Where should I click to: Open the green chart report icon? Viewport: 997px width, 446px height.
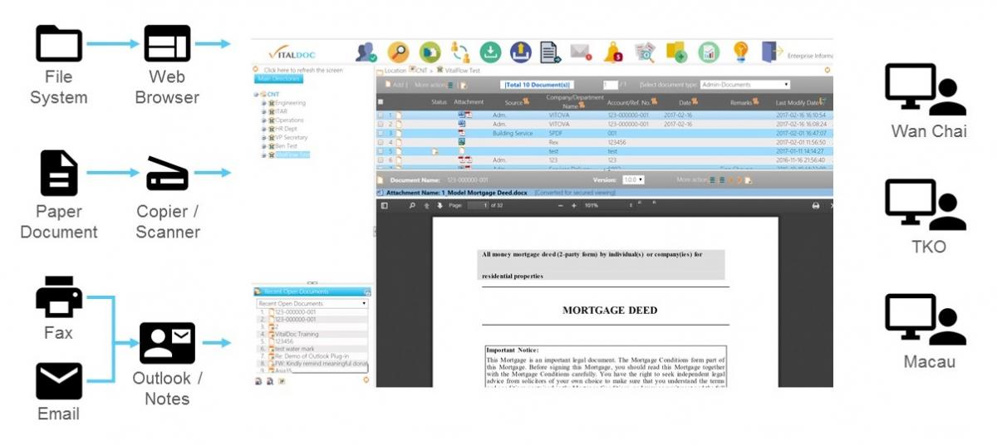(x=709, y=51)
